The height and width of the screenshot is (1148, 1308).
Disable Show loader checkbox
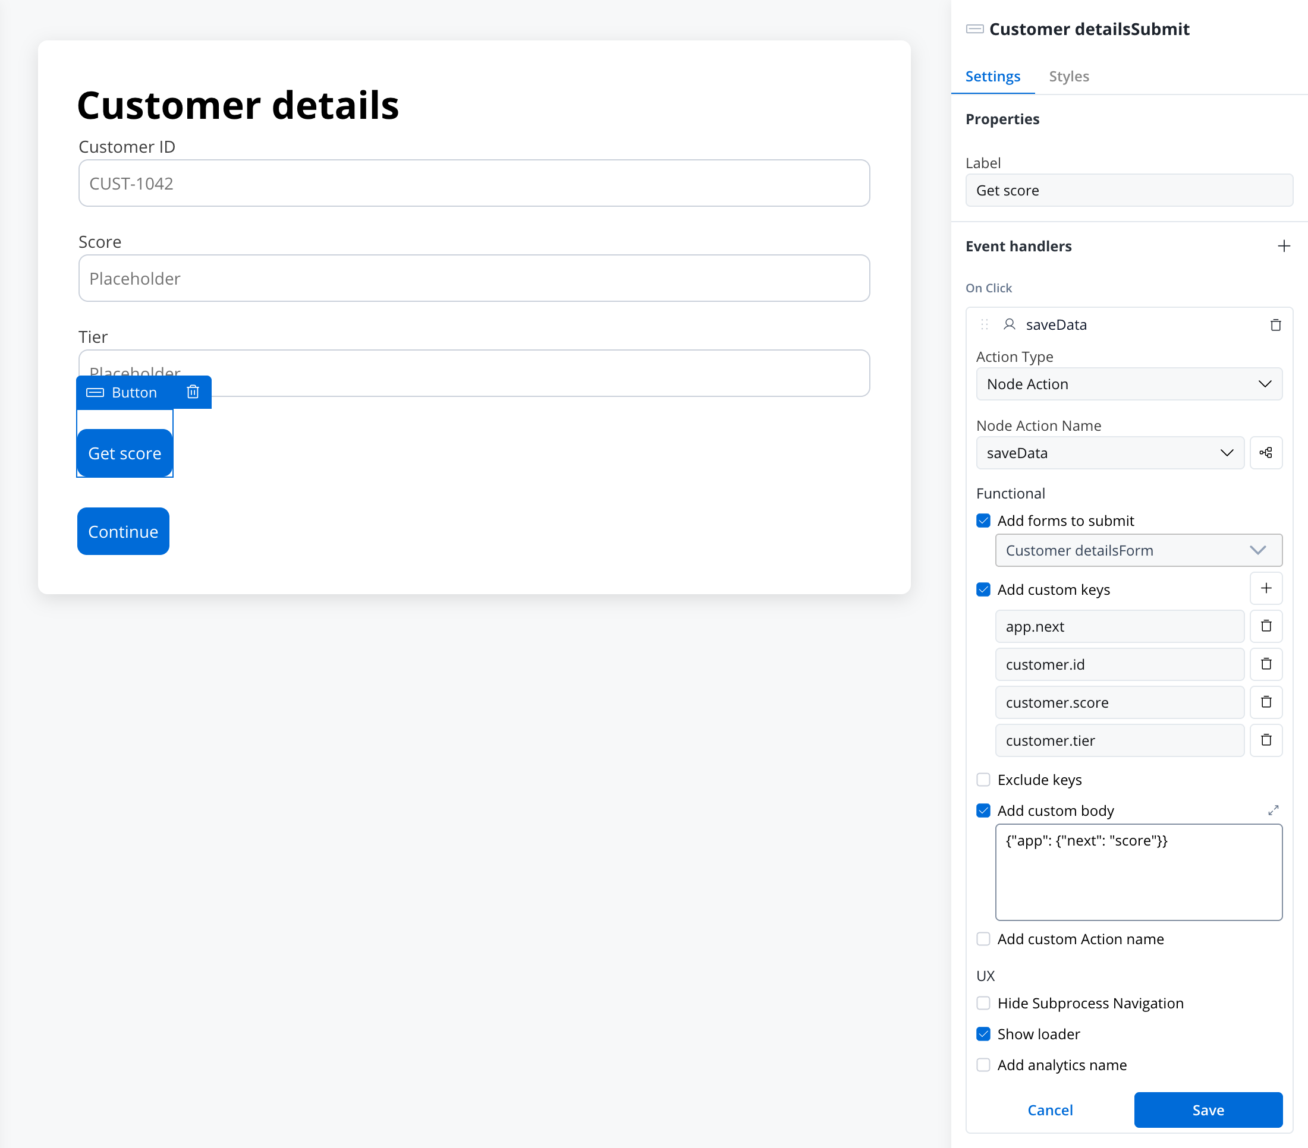(x=983, y=1034)
